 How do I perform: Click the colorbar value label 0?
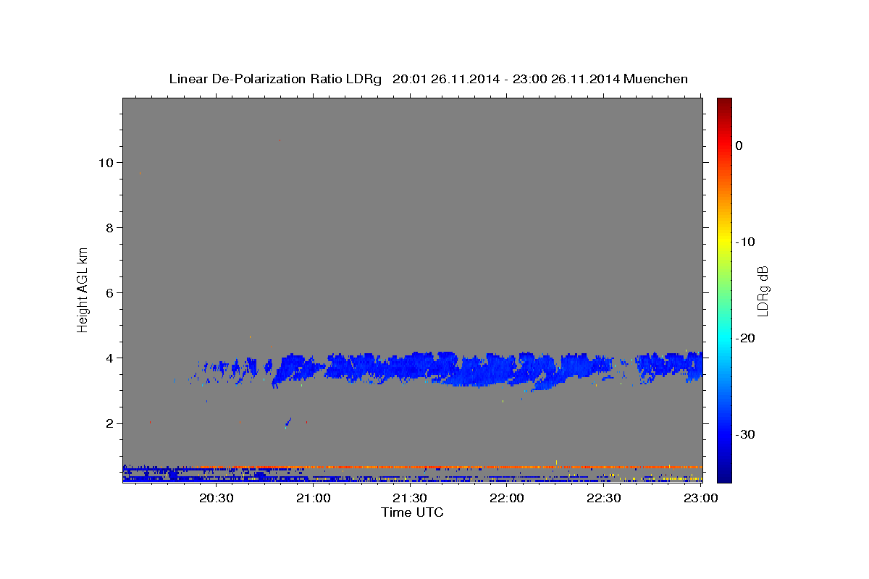(x=739, y=145)
